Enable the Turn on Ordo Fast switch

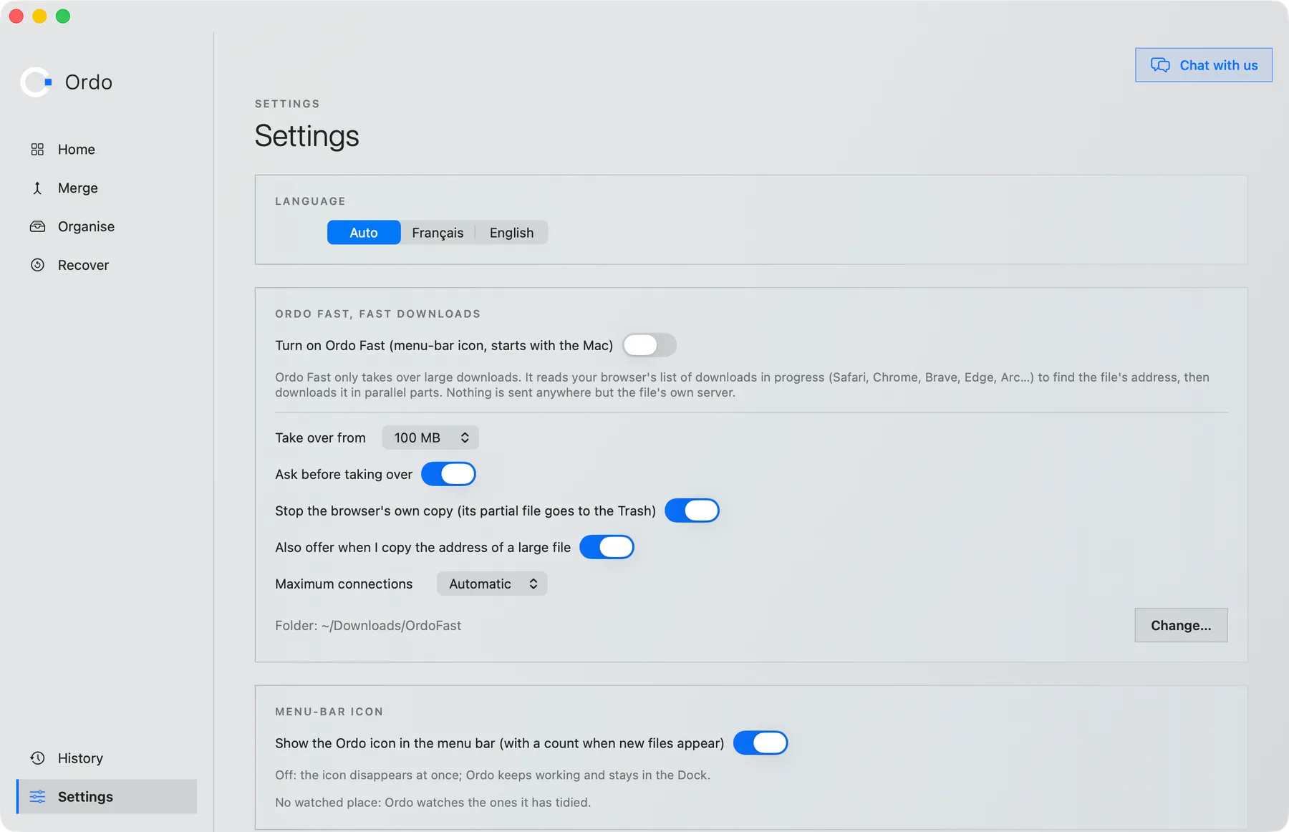click(x=650, y=345)
